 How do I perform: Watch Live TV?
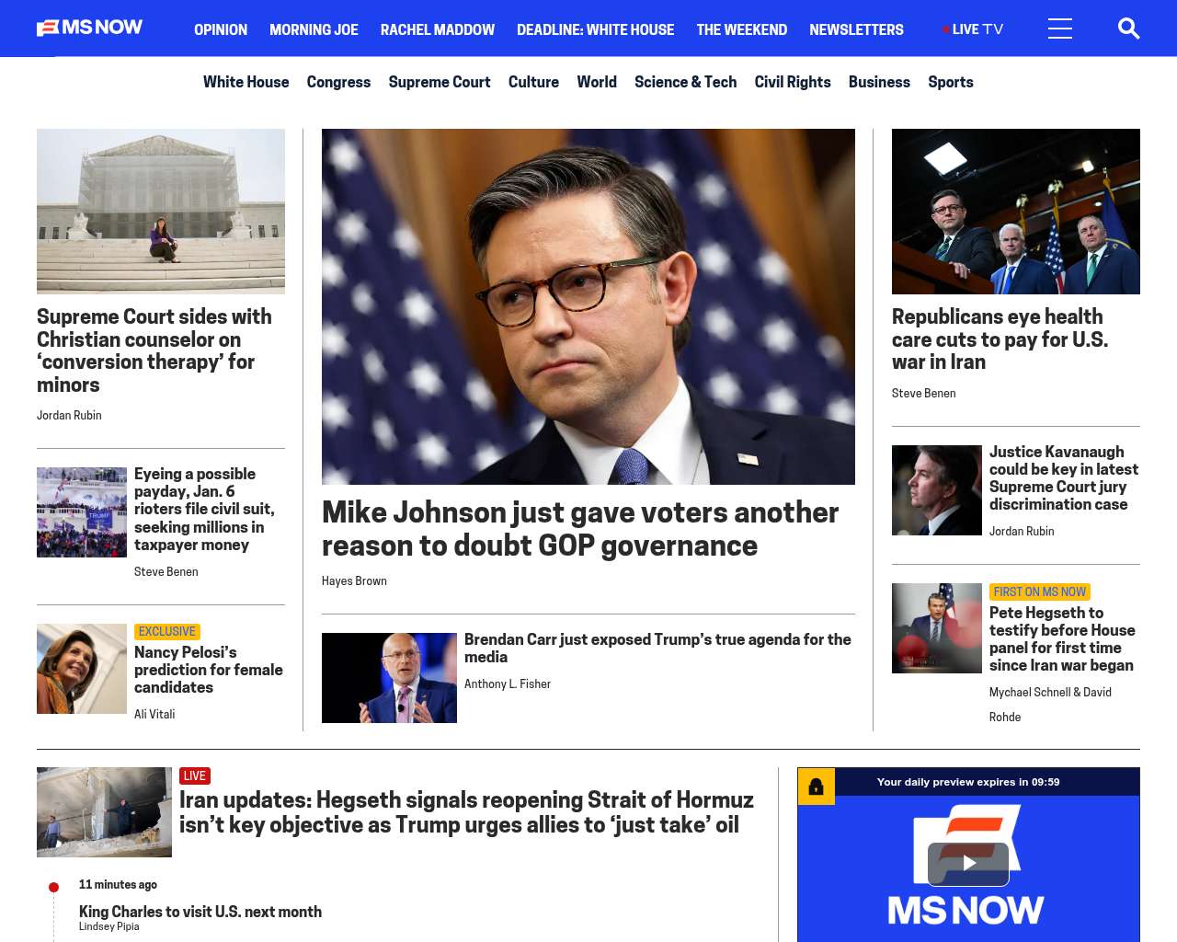[973, 29]
